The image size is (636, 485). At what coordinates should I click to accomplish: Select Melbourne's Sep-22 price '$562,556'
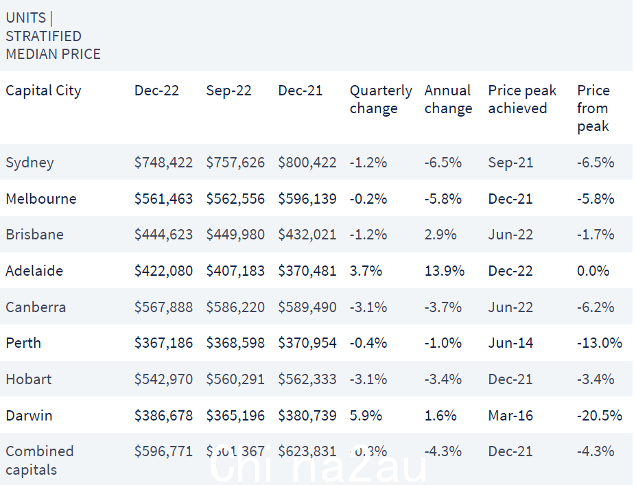point(235,199)
